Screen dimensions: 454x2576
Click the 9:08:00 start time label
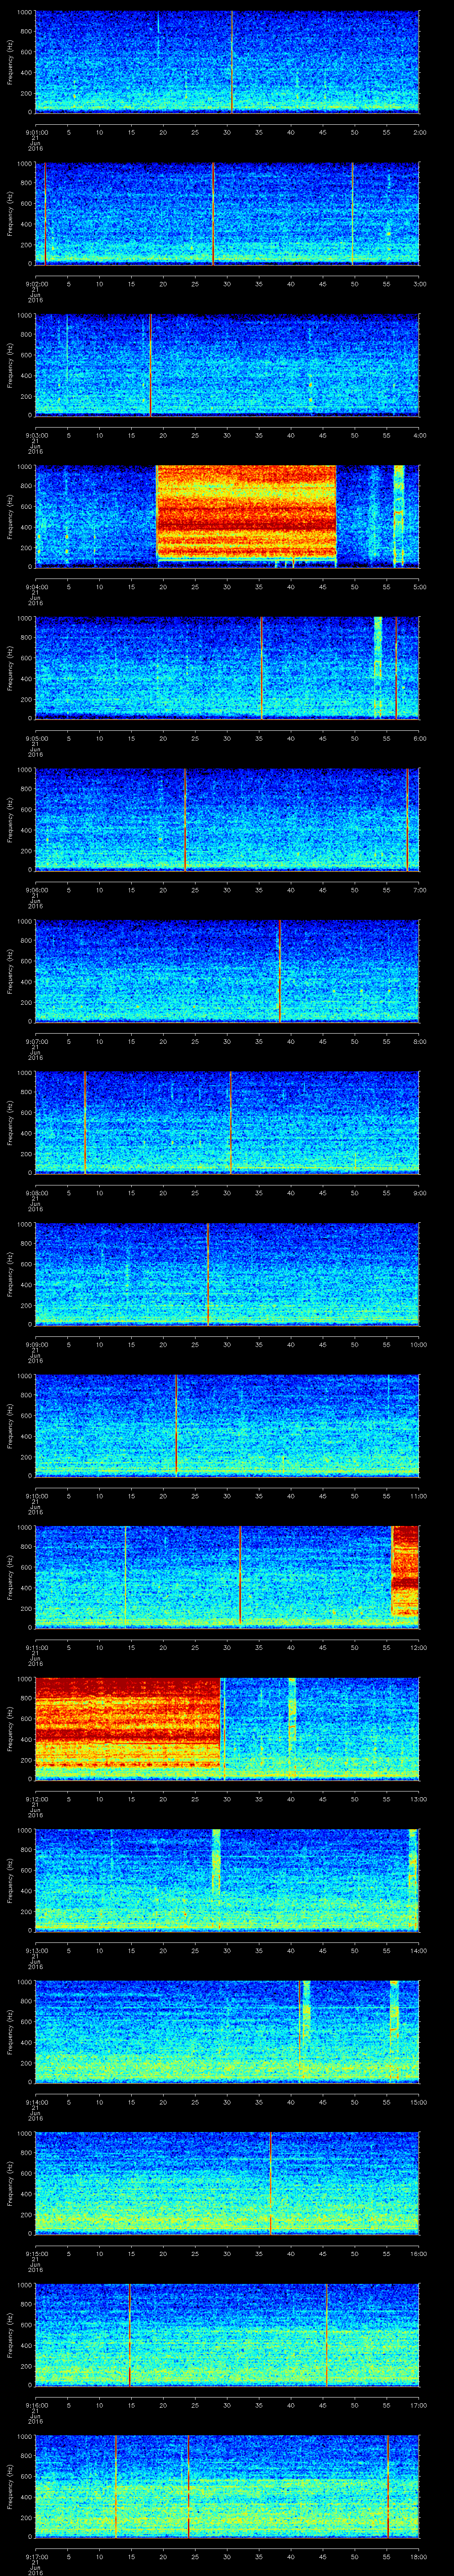tap(36, 1193)
